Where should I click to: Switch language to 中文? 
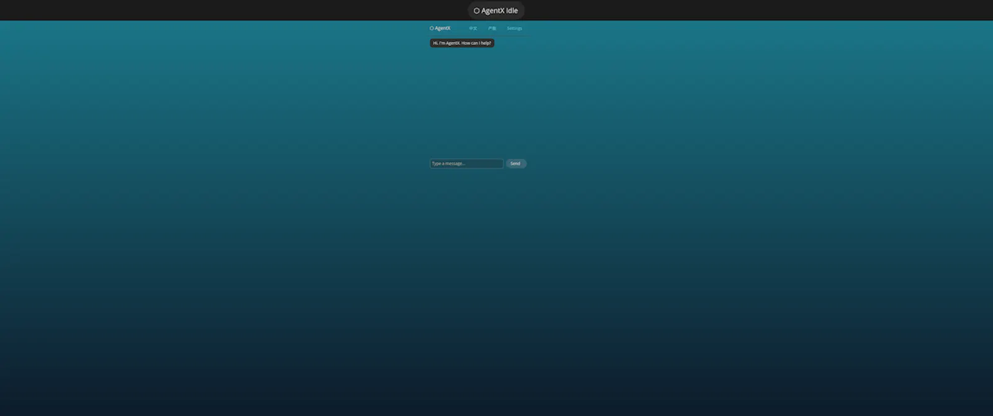473,29
